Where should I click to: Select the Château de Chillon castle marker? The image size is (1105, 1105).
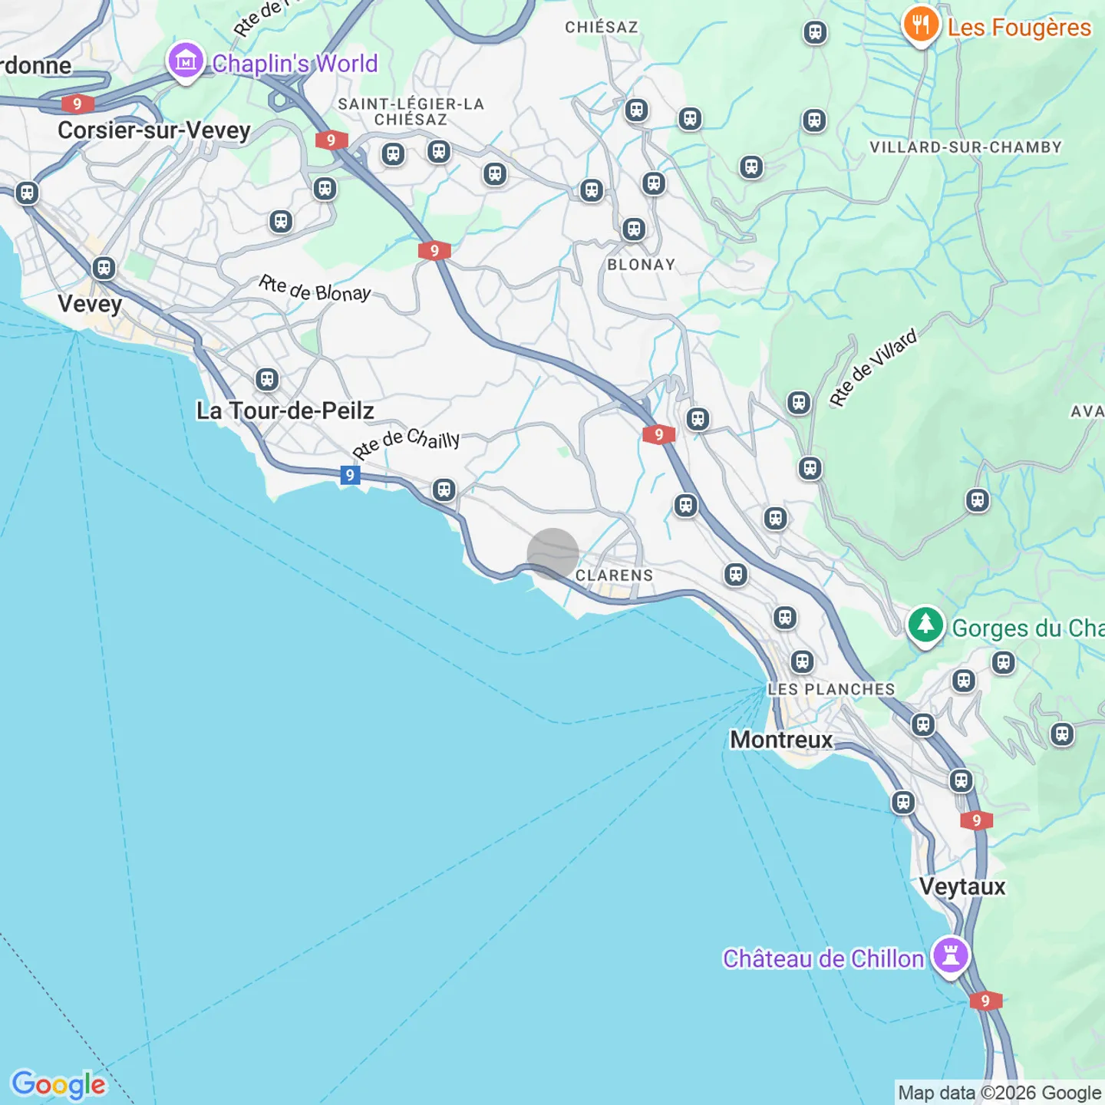tap(951, 957)
